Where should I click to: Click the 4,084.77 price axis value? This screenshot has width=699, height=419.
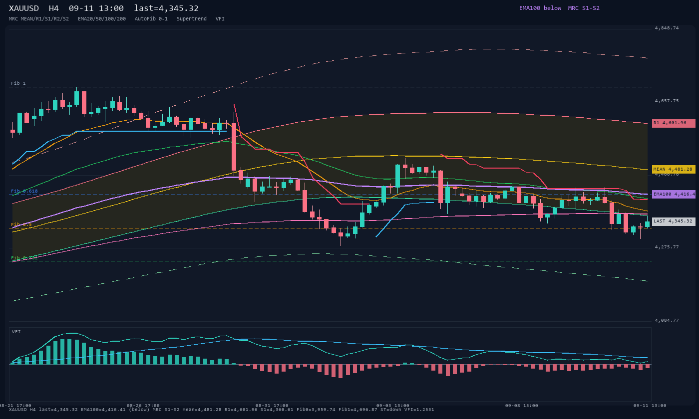(667, 321)
